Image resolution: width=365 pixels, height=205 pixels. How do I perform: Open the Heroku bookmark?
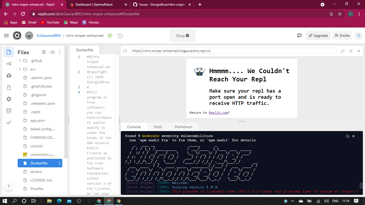coord(91,22)
